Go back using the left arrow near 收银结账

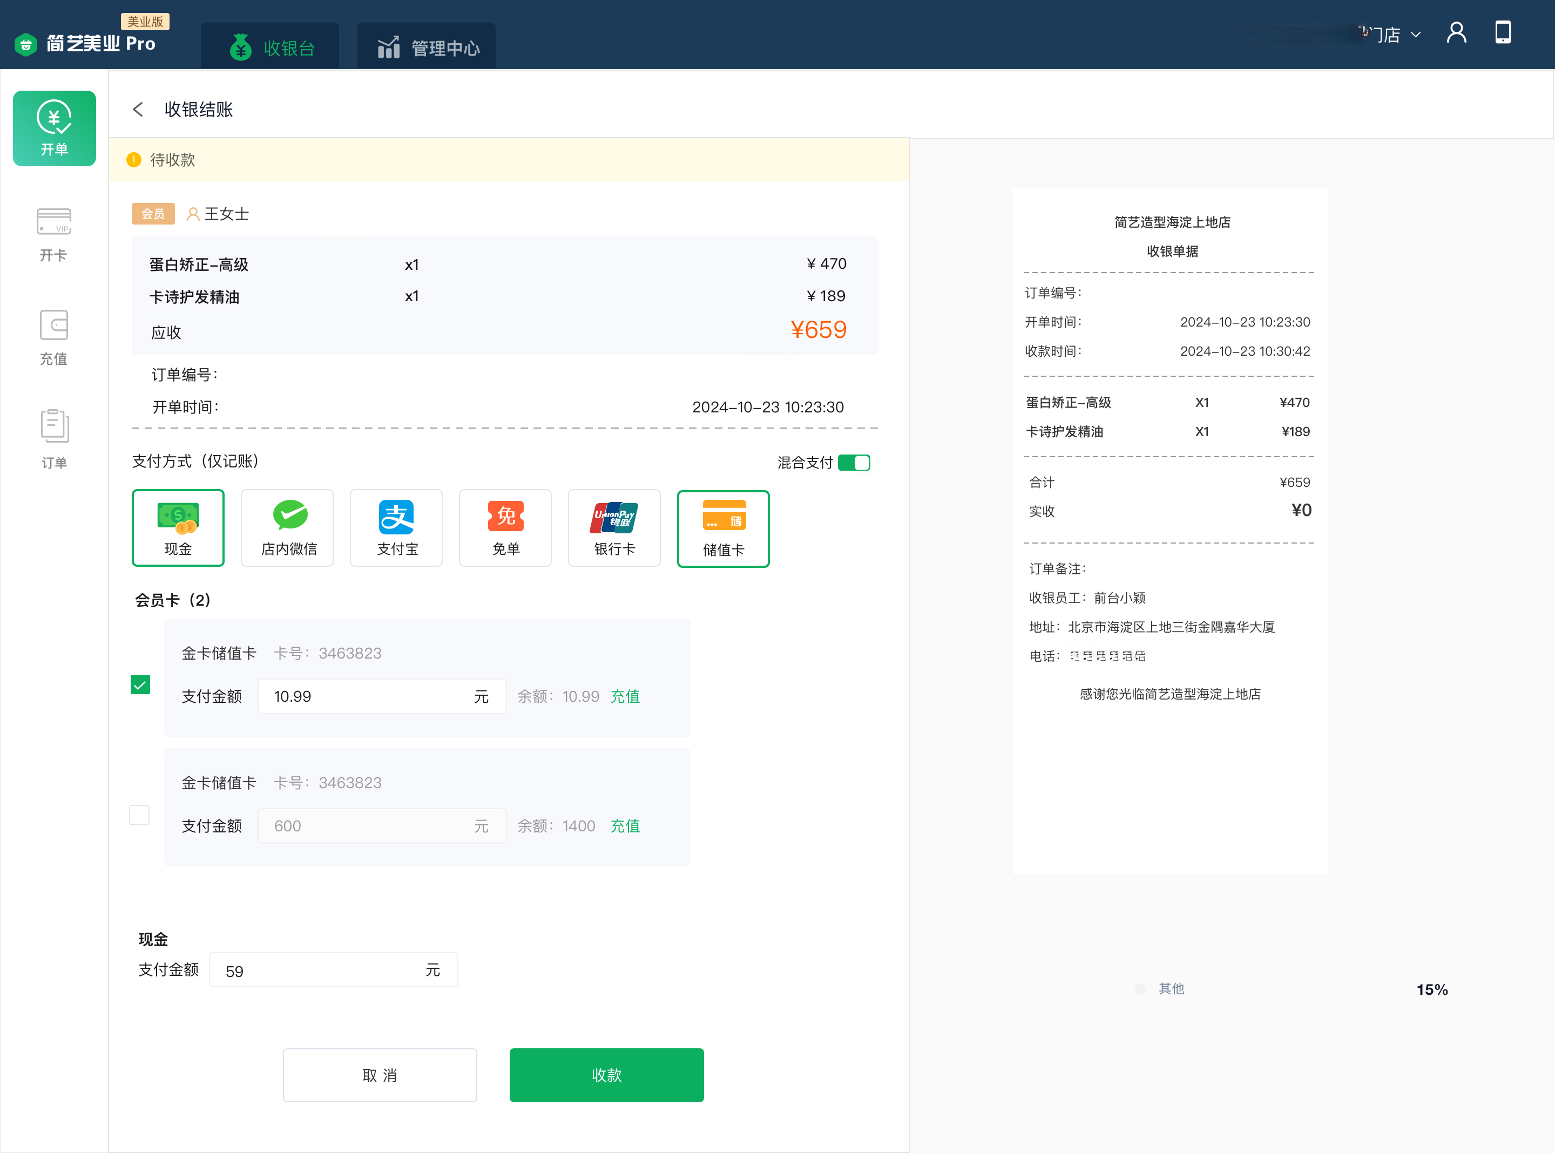click(138, 110)
